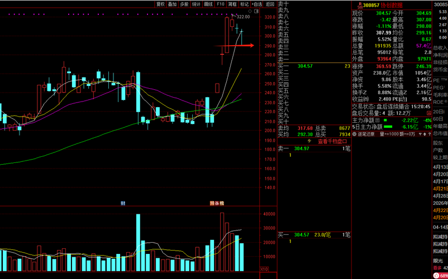The width and height of the screenshot is (448, 279).
Task: Click the green bar next to 5日主力净额
Action: click(388, 127)
